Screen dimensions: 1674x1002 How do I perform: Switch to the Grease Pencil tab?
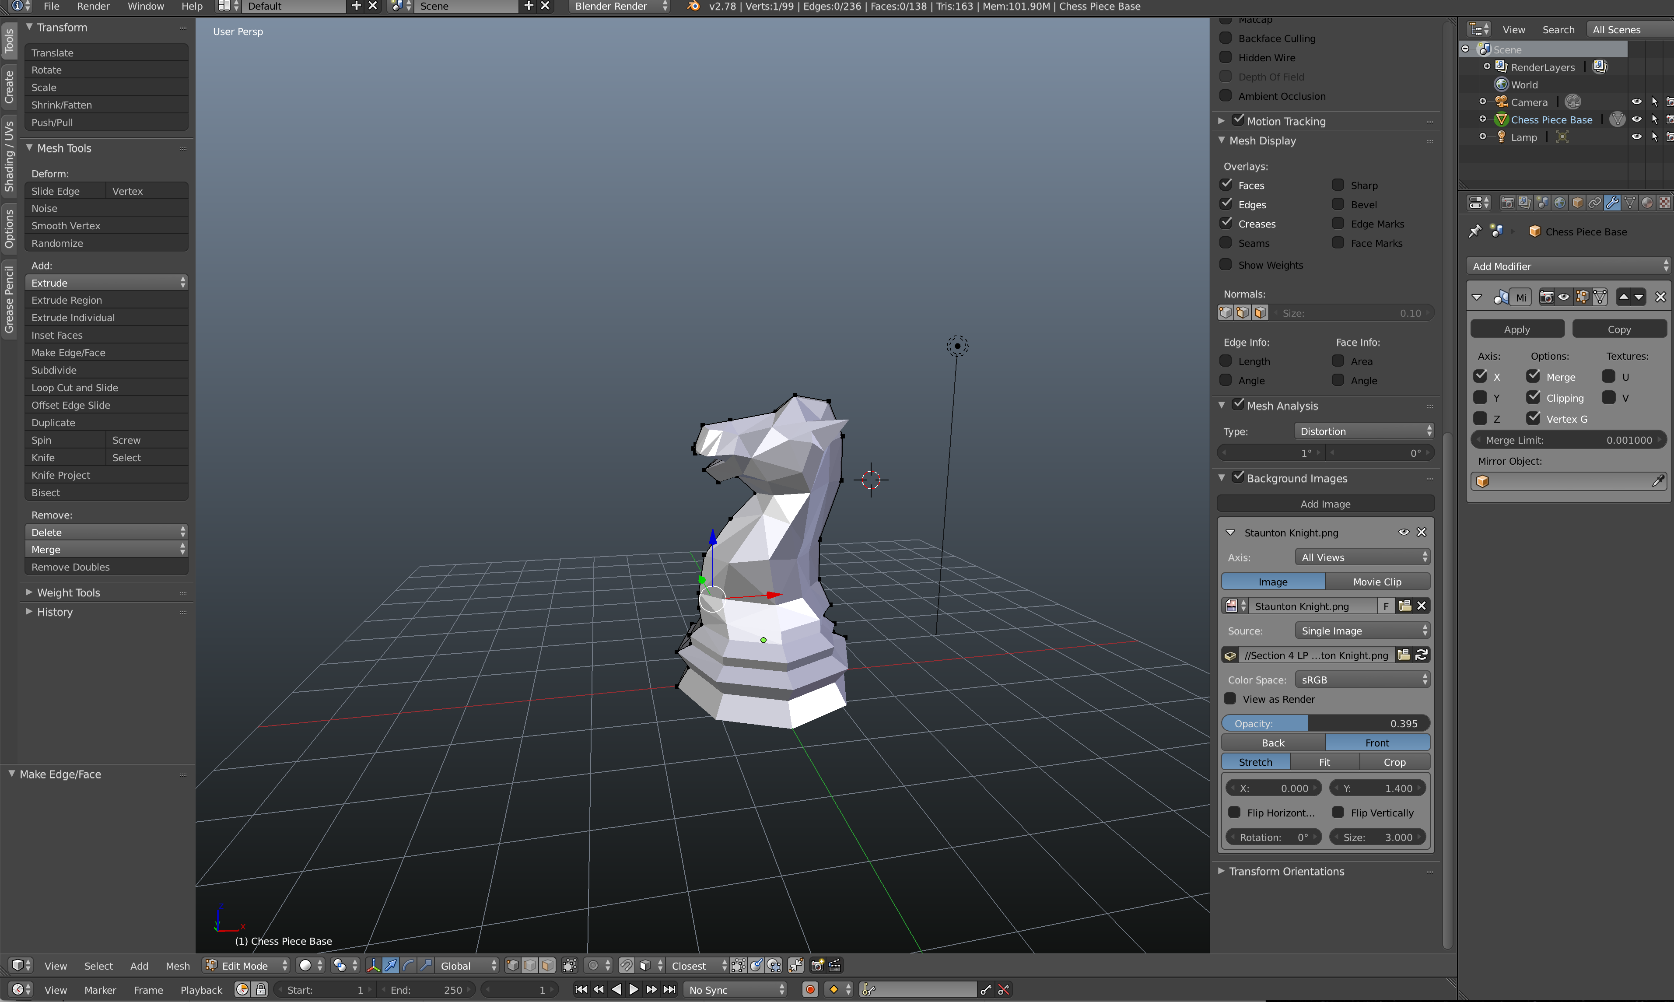(9, 300)
